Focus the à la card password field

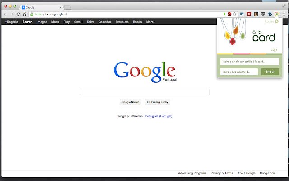(x=239, y=71)
